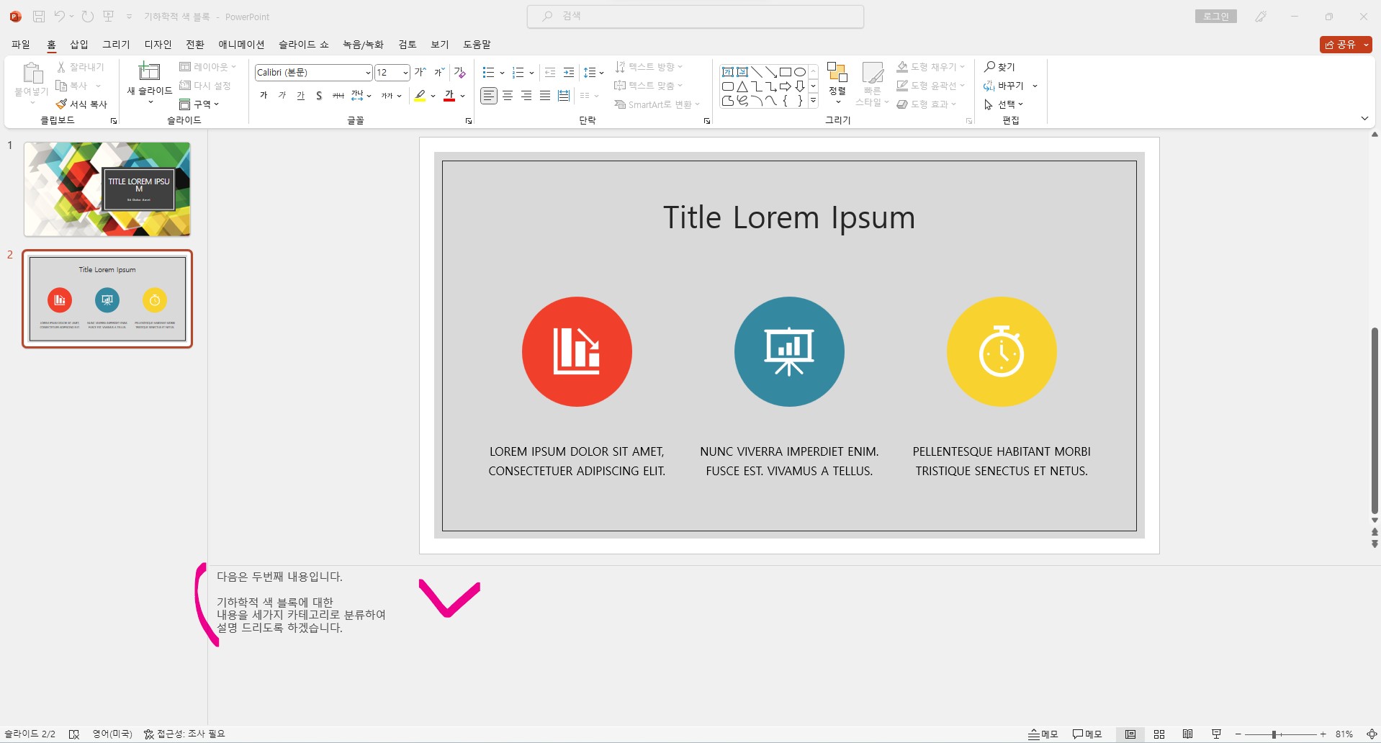This screenshot has height=743, width=1381.
Task: Click the New Slide (새 슬라이드) icon
Action: click(x=149, y=71)
